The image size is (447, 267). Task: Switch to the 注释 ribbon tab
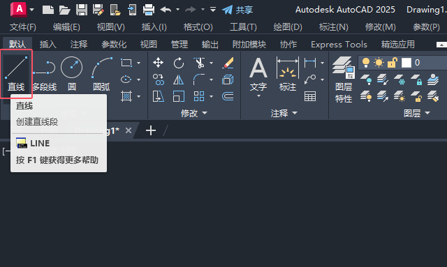click(79, 45)
